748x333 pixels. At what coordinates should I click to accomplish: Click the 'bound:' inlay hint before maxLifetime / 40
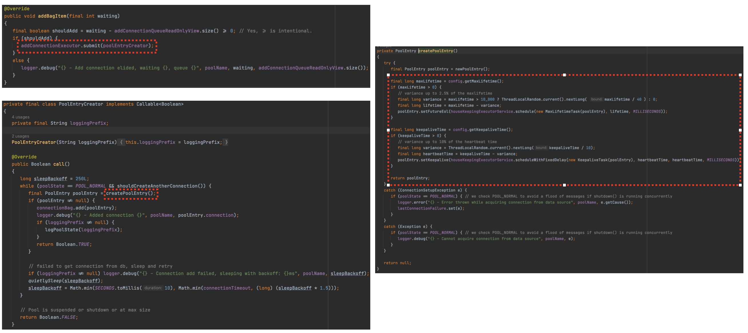596,99
